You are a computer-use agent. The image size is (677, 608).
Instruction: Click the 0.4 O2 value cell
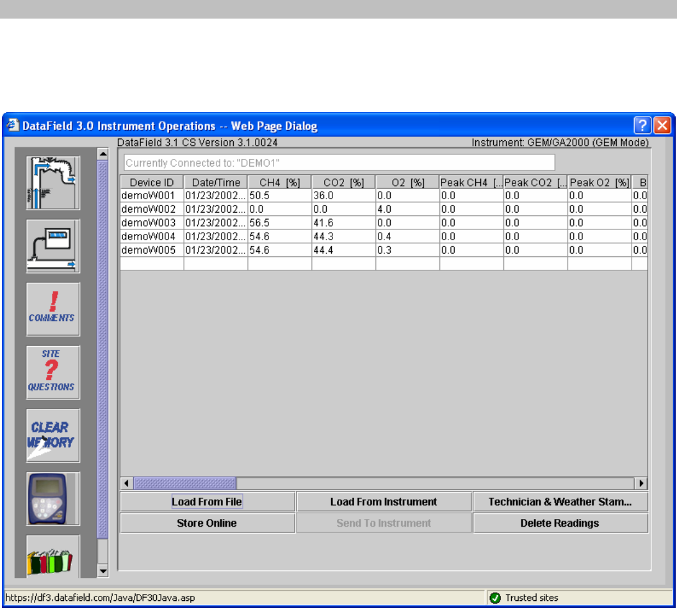(x=407, y=236)
